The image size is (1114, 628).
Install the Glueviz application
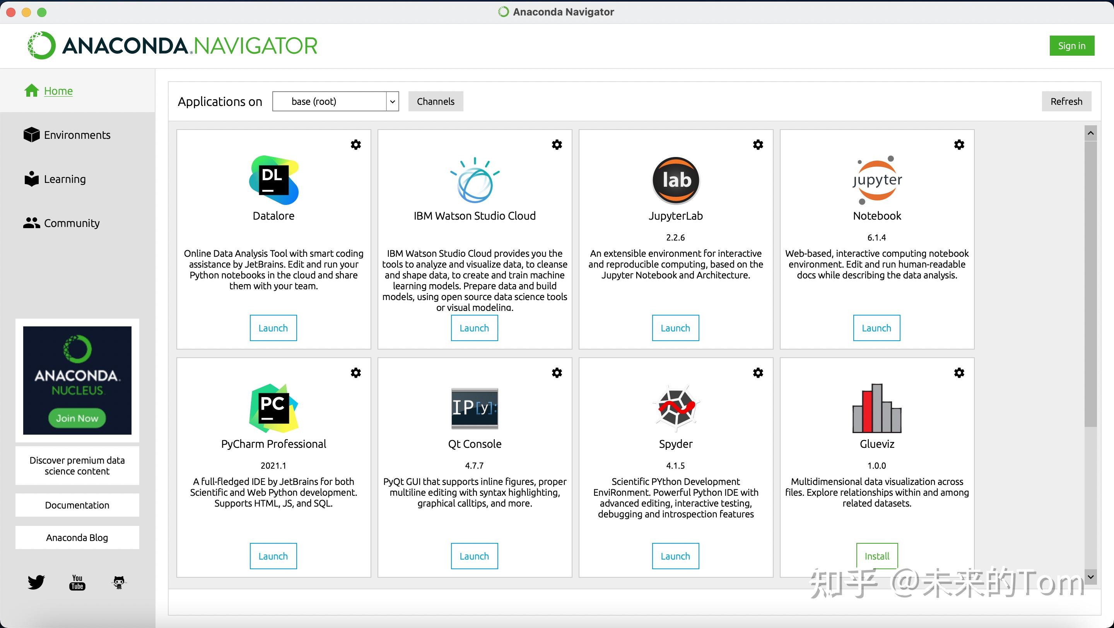point(877,556)
